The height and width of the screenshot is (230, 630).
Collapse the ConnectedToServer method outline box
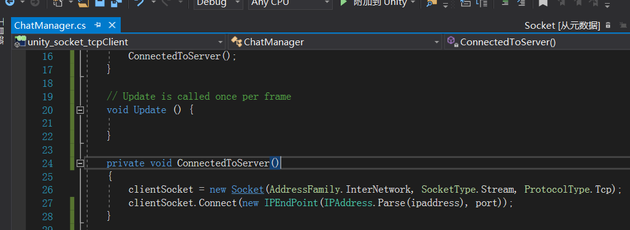click(x=80, y=163)
